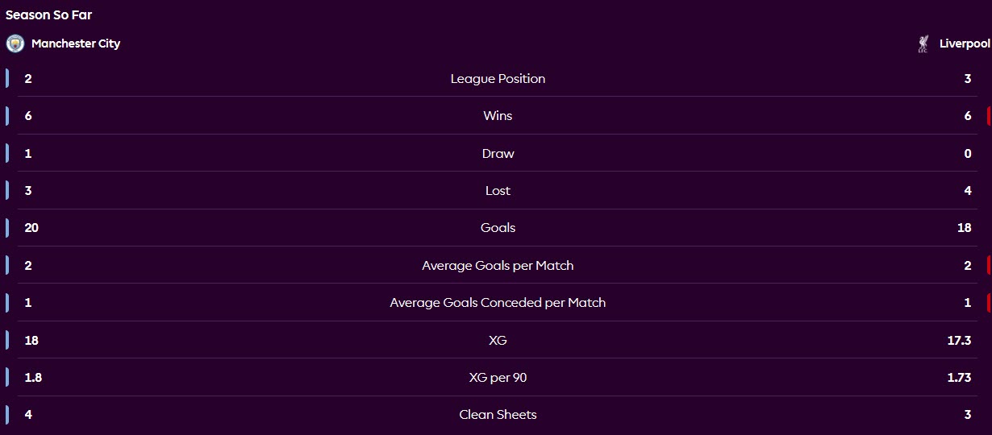Click the League Position stat label
This screenshot has width=992, height=435.
(x=498, y=79)
